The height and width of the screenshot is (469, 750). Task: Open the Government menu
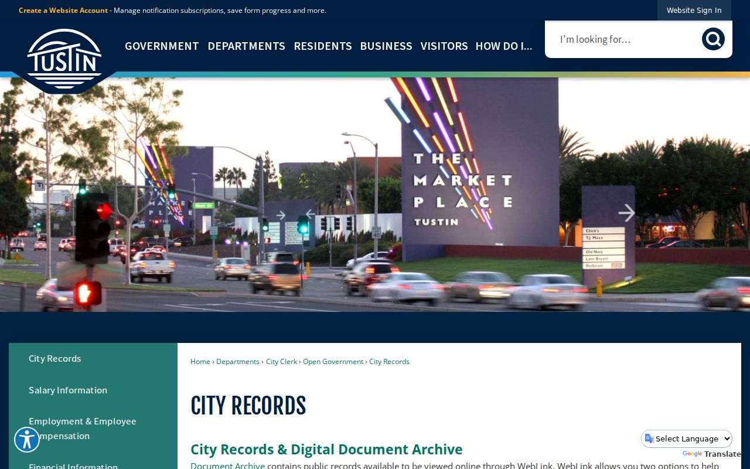point(162,46)
